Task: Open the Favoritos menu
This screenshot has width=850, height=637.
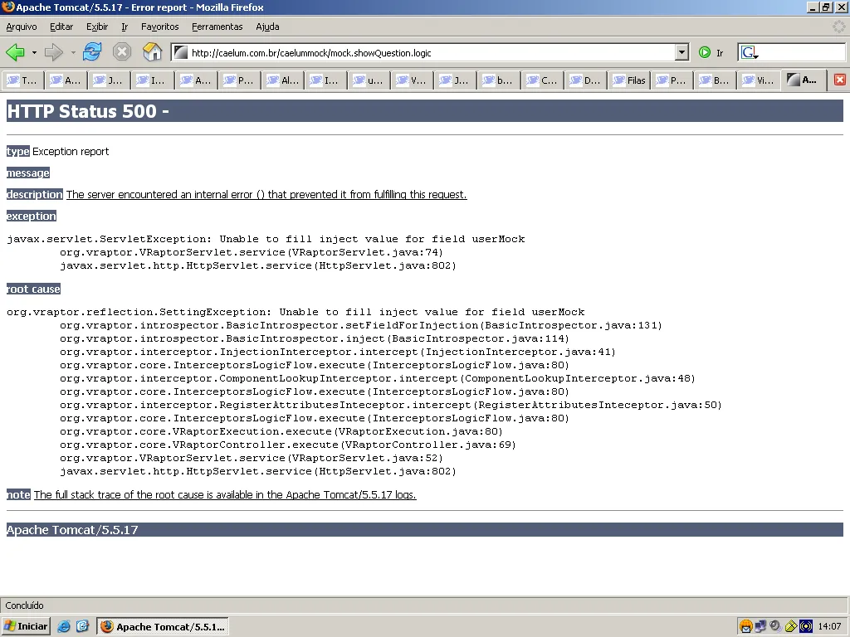Action: tap(159, 27)
